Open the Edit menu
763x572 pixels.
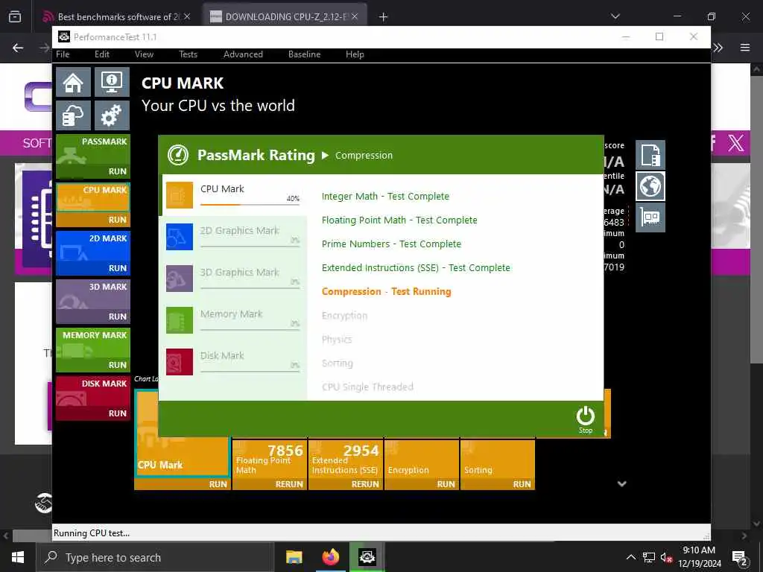(101, 54)
